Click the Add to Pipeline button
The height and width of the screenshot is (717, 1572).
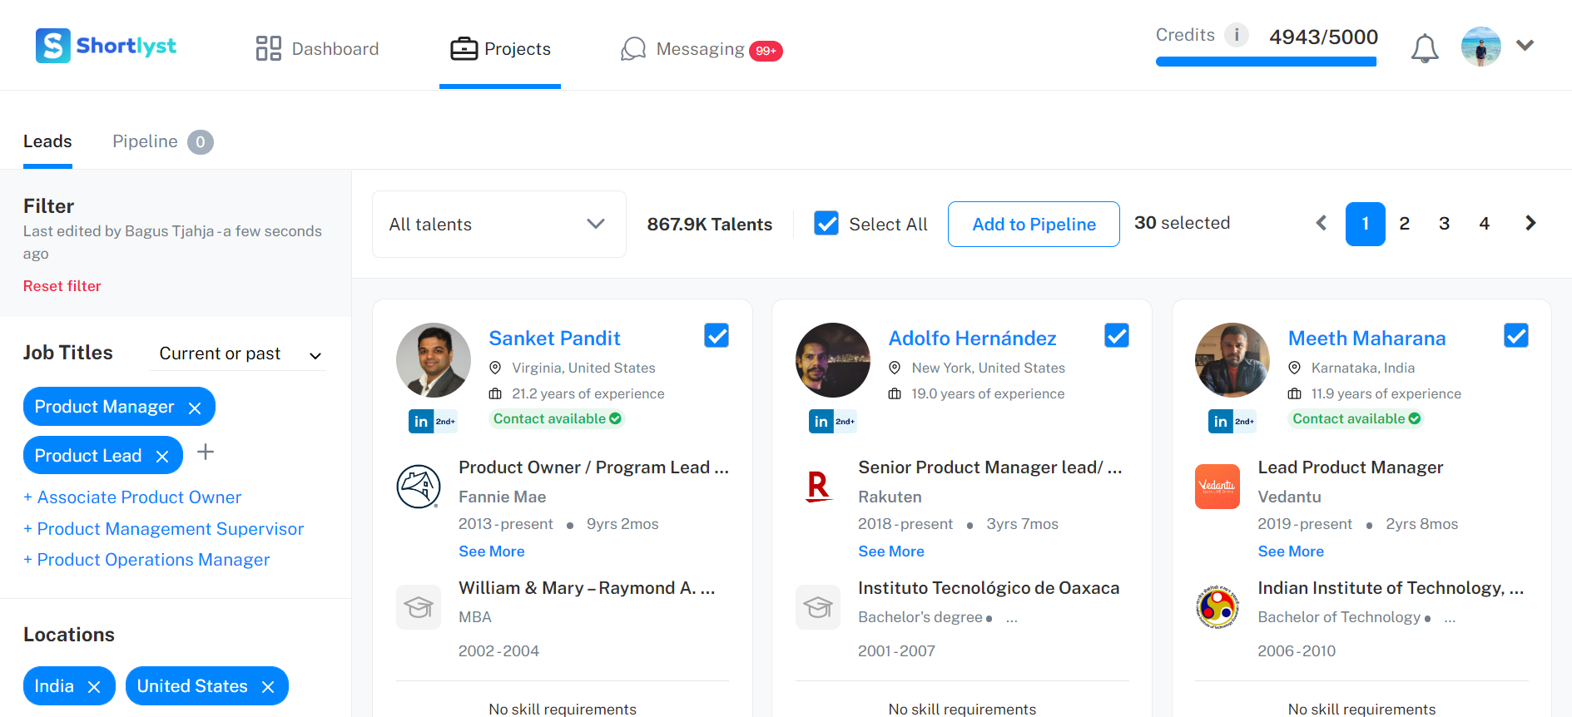point(1034,225)
